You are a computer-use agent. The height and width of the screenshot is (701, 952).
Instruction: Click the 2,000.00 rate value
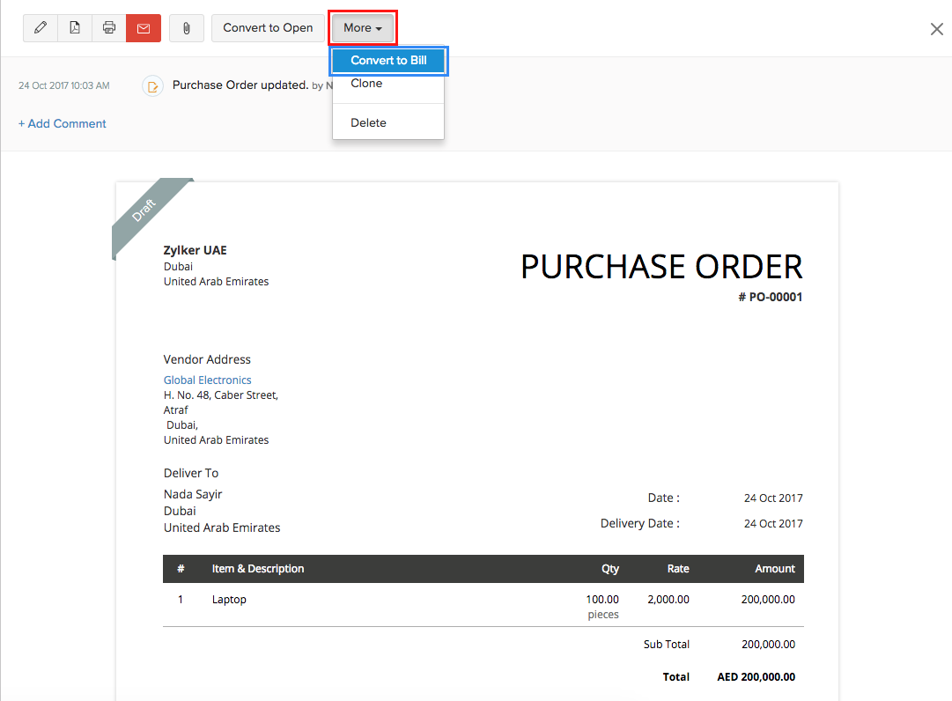pos(668,600)
